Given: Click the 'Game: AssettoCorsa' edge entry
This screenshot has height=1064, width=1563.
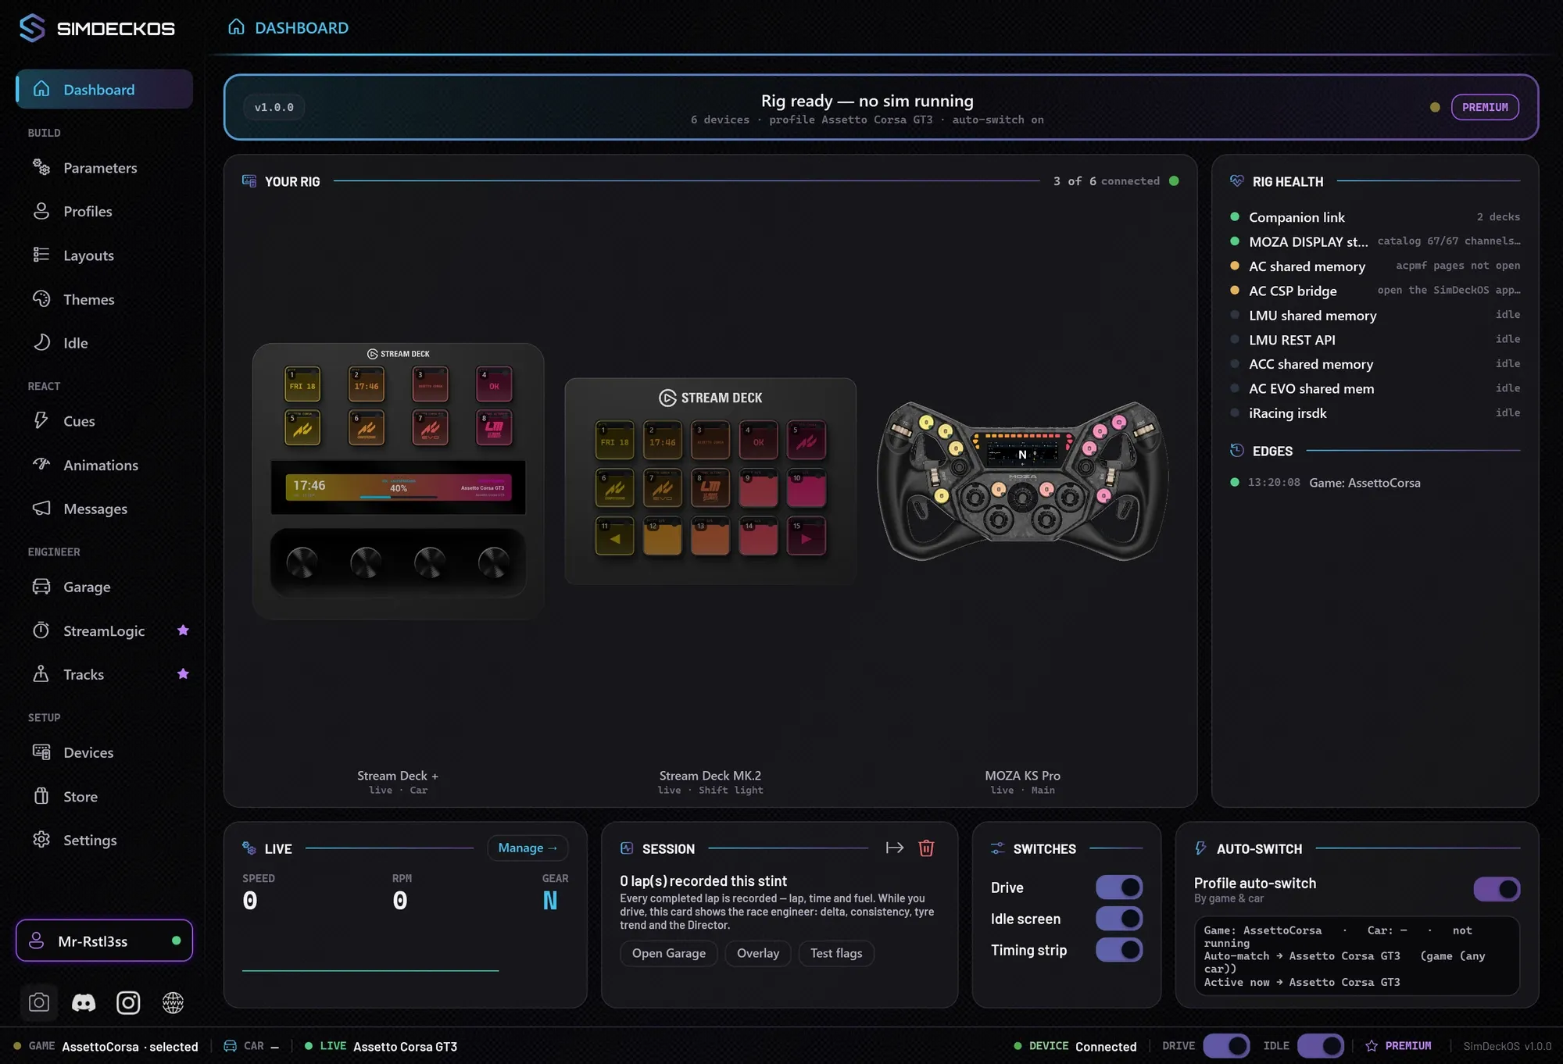Looking at the screenshot, I should coord(1364,483).
